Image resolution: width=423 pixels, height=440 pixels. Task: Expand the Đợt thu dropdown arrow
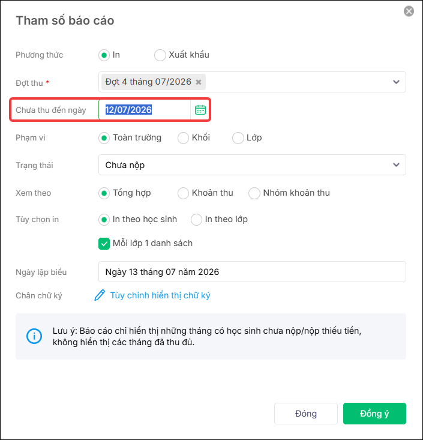(396, 82)
